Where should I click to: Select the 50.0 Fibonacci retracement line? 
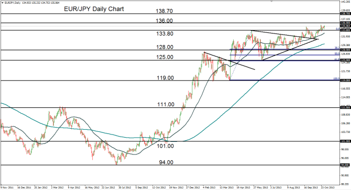284,55
